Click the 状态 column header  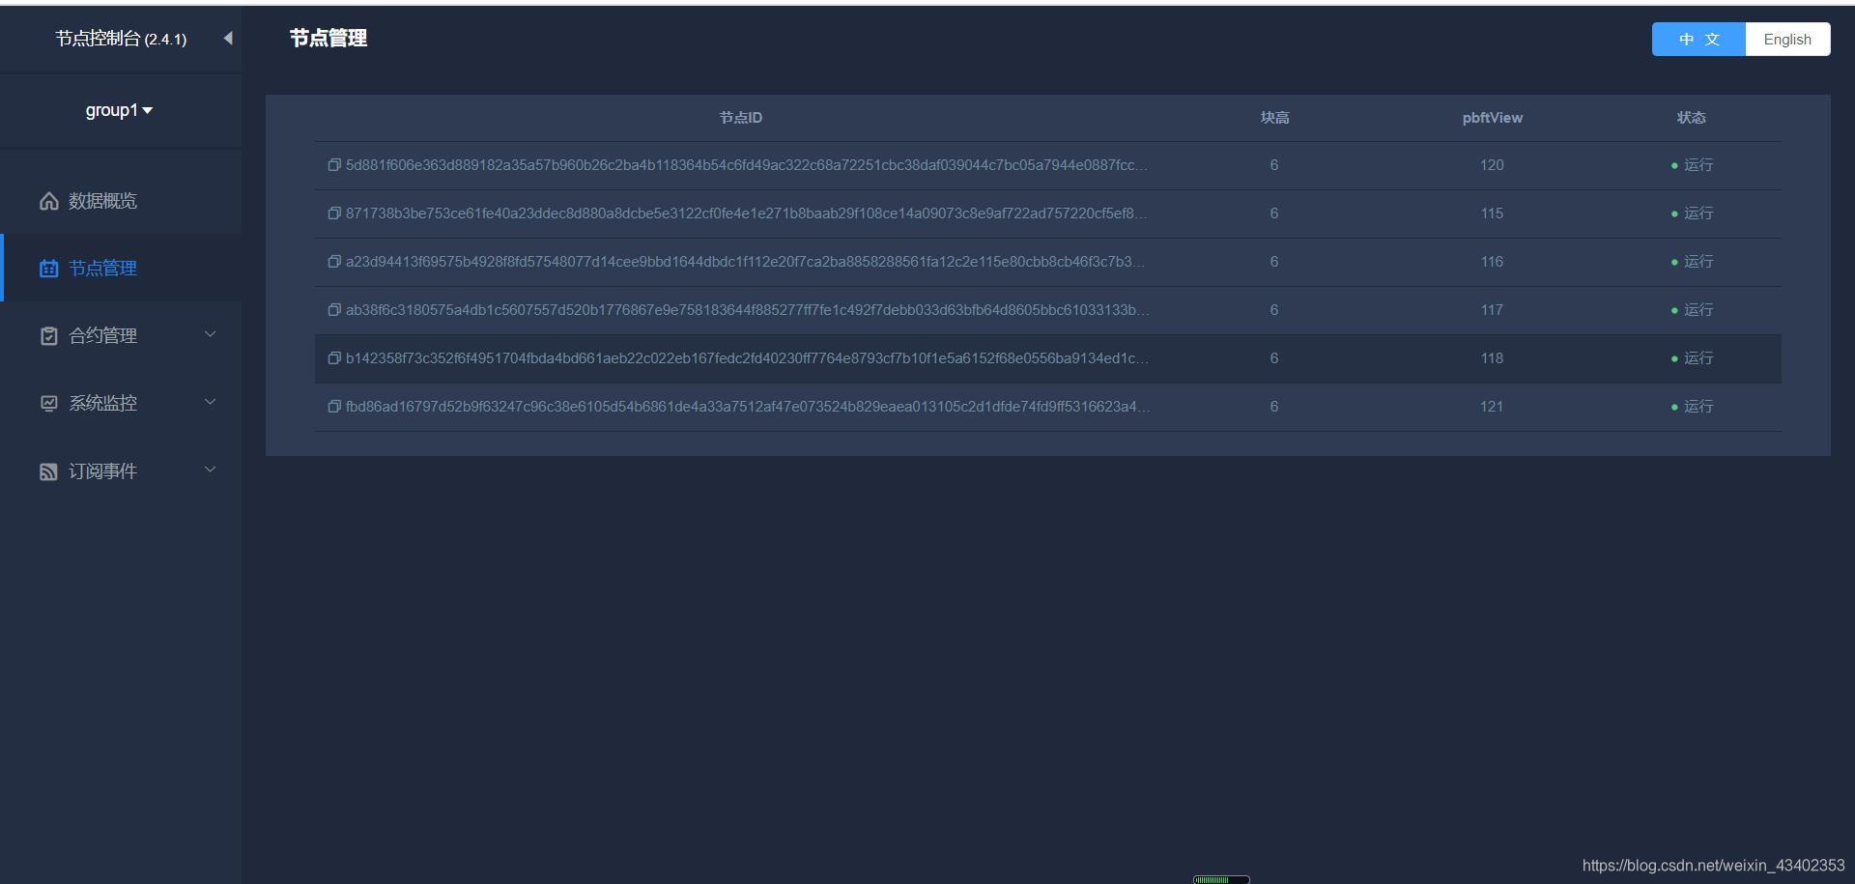pos(1691,118)
